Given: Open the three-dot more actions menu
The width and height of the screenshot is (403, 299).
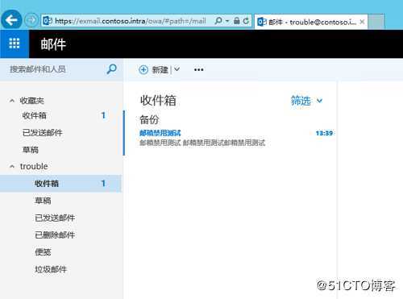Looking at the screenshot, I should (x=198, y=70).
